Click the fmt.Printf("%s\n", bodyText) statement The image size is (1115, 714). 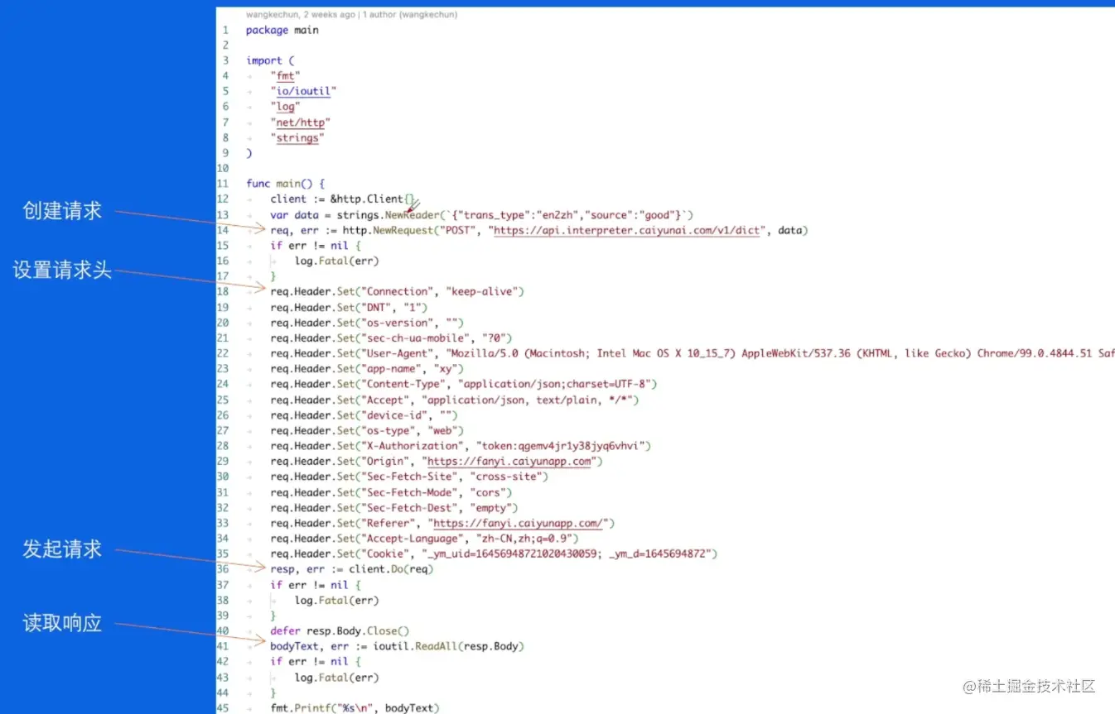(x=355, y=707)
